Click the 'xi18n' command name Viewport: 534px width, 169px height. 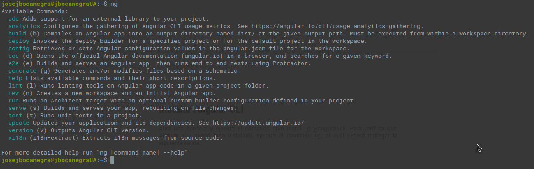click(x=17, y=137)
